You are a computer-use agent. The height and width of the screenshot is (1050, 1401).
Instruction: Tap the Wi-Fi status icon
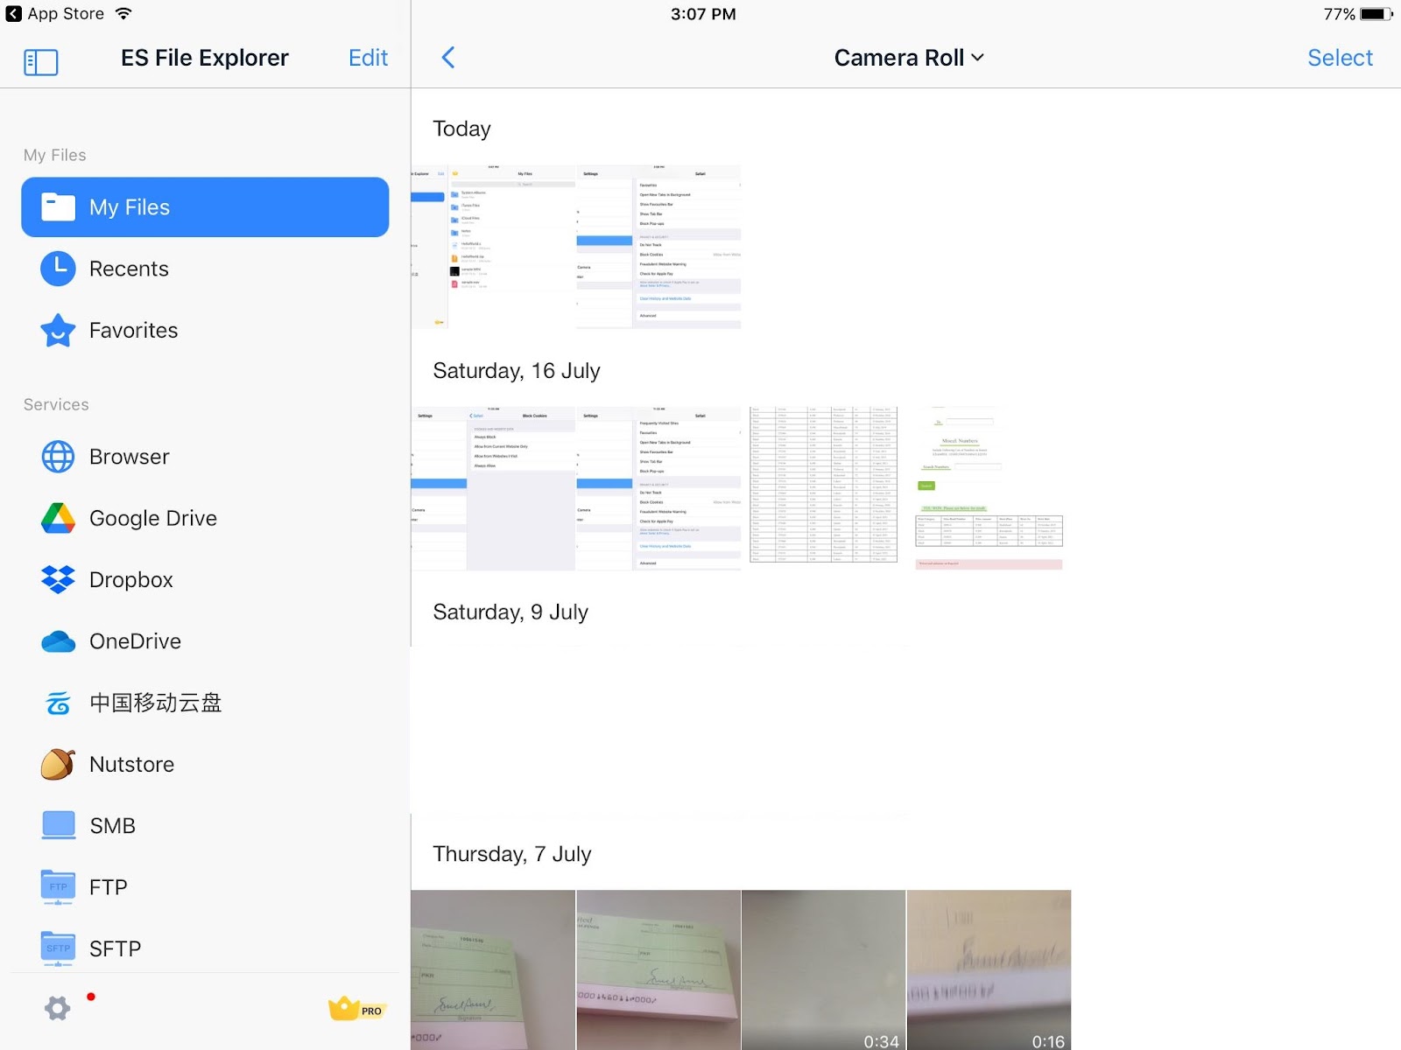[x=123, y=14]
